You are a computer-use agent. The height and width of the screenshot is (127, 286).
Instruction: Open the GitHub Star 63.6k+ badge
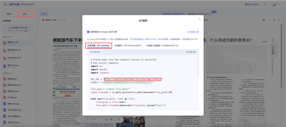[252, 4]
